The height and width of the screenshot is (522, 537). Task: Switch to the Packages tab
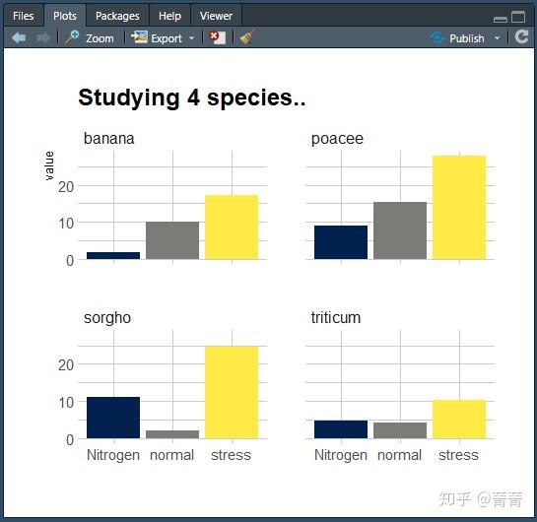click(x=117, y=16)
